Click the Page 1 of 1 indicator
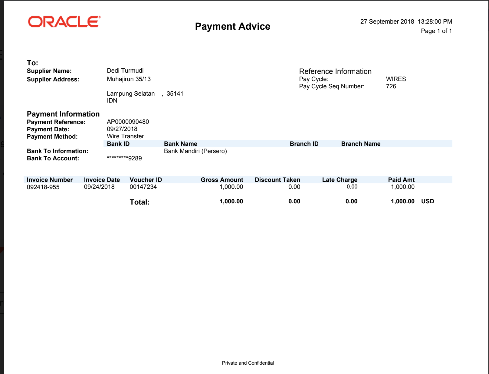This screenshot has width=489, height=374. pyautogui.click(x=436, y=31)
